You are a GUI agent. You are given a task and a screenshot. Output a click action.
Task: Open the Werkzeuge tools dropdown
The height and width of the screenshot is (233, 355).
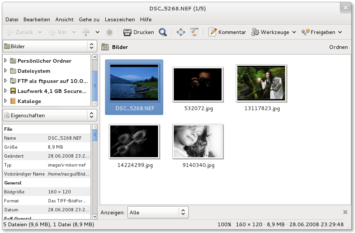pyautogui.click(x=274, y=32)
